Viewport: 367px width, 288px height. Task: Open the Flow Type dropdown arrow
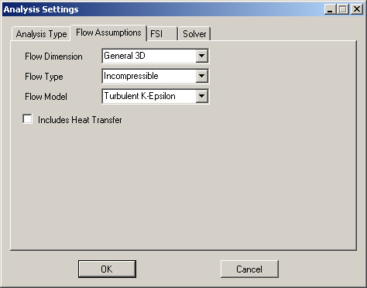click(x=201, y=76)
